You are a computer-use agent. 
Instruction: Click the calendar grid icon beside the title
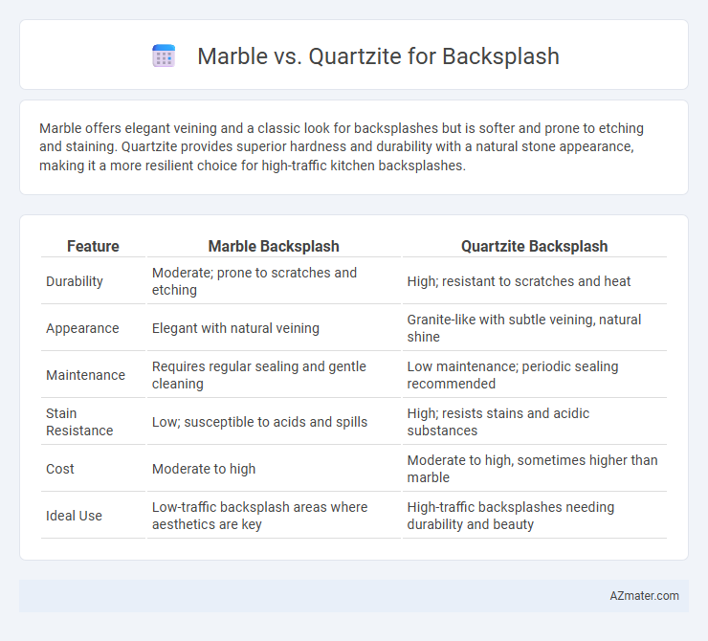coord(164,56)
